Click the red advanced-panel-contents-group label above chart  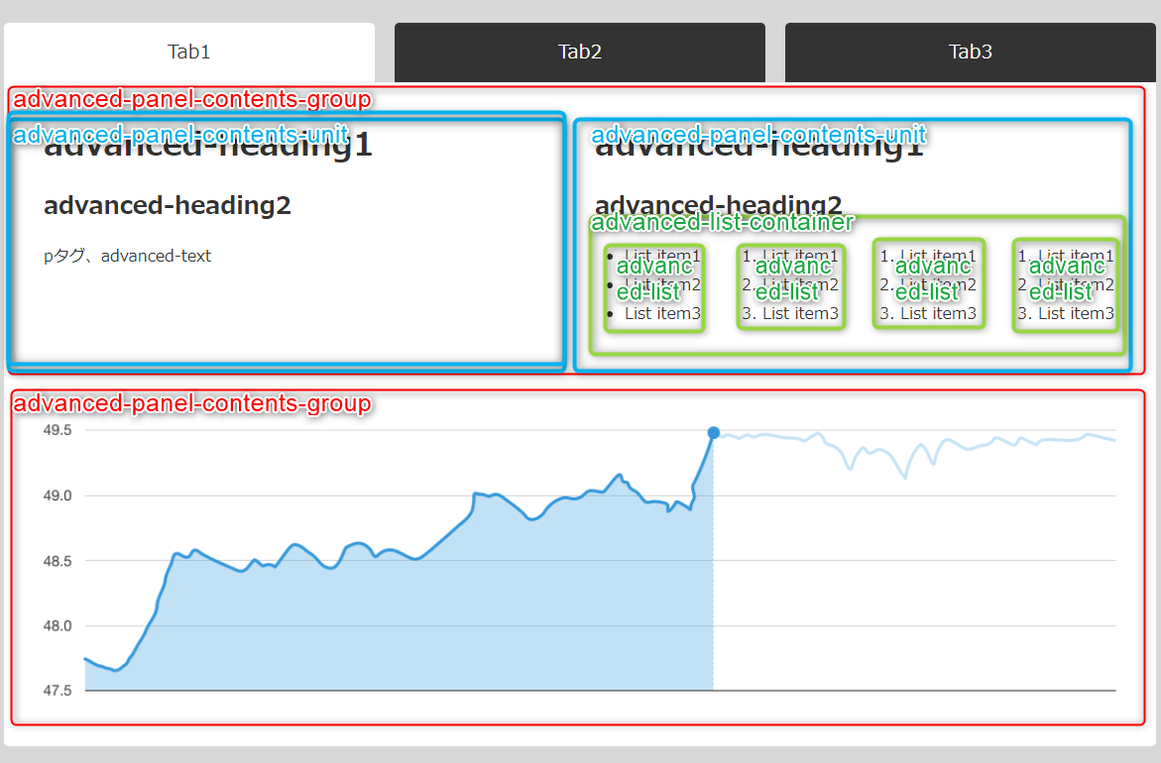coord(192,403)
